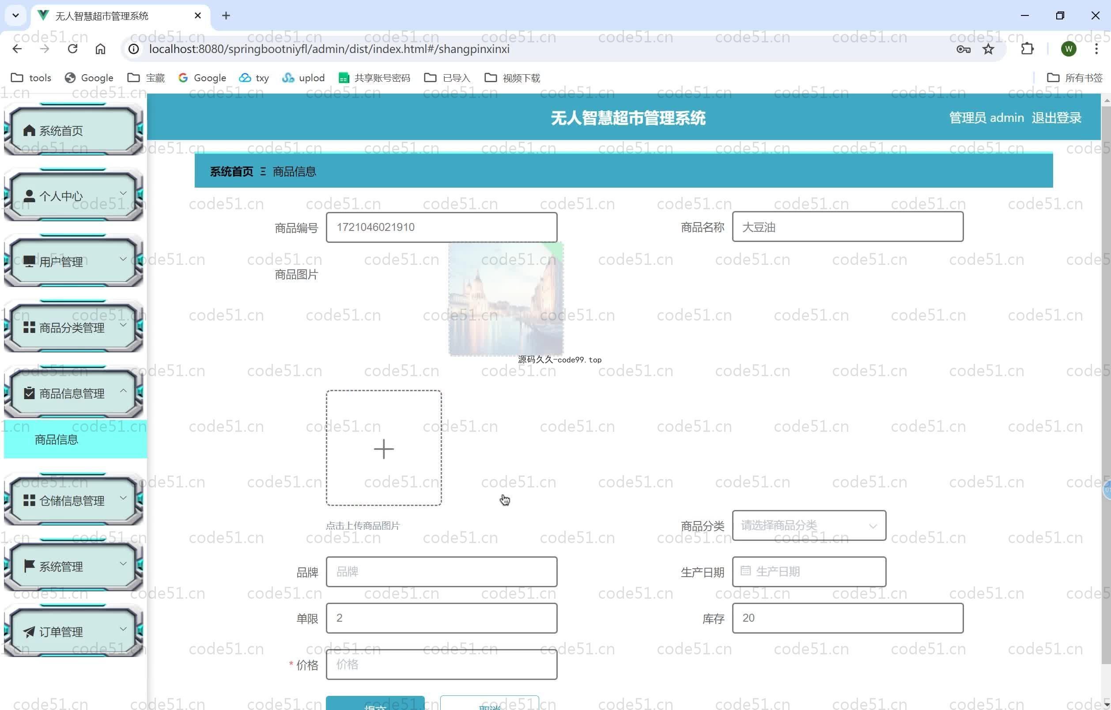1111x710 pixels.
Task: Open the 共享账号密码 bookmark
Action: [374, 78]
